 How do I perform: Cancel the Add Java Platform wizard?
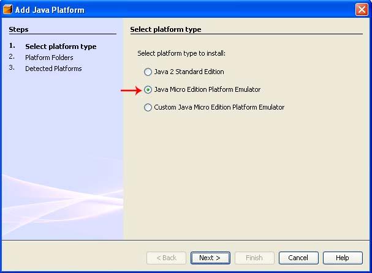(298, 258)
